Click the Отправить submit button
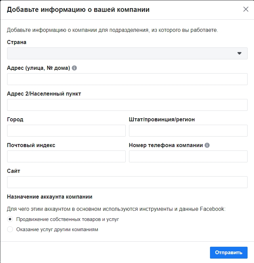Viewport: 254px width, 263px height. (229, 252)
